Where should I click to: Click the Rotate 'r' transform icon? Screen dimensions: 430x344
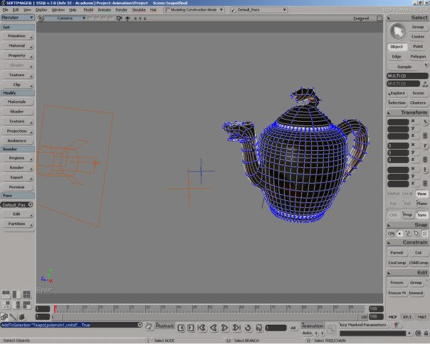pyautogui.click(x=425, y=146)
